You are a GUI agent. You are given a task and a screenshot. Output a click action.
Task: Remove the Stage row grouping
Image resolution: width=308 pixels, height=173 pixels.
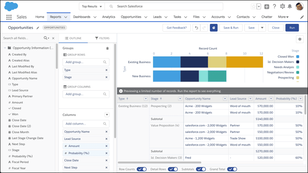tap(107, 77)
